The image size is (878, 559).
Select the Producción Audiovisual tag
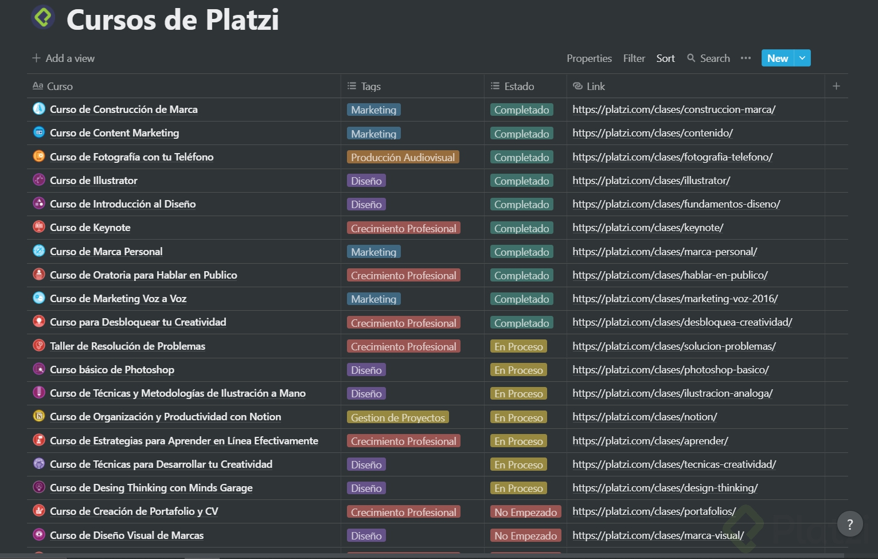point(403,157)
